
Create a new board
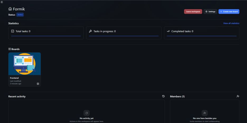(229, 12)
